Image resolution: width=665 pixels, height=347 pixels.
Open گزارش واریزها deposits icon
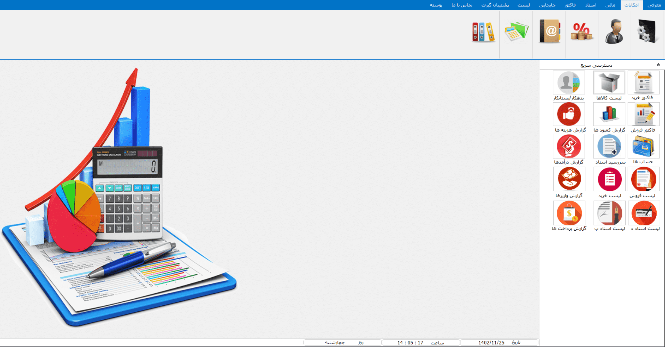569,179
